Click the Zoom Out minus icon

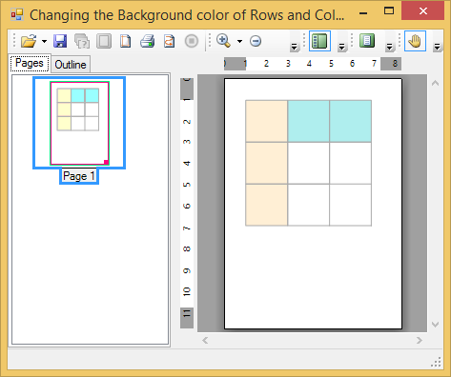pyautogui.click(x=256, y=41)
